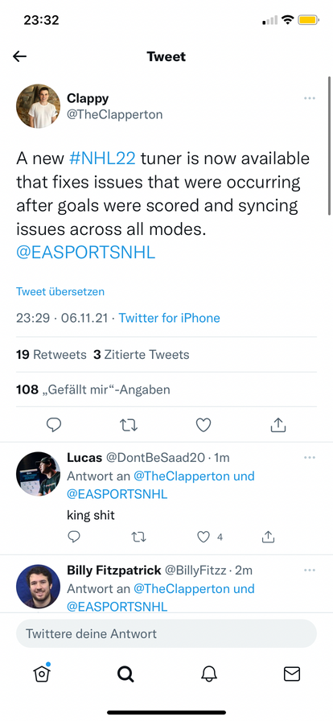Tap 'Tweet übersetzen' link
This screenshot has width=333, height=721.
tap(60, 291)
